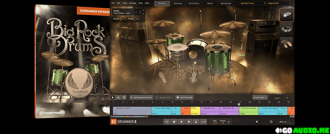
Task: Start playback with the play button
Action: click(182, 122)
